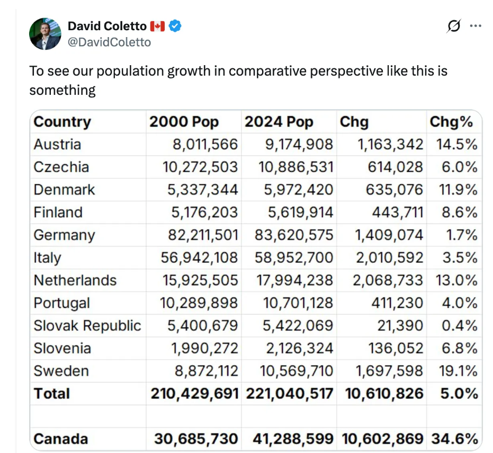Viewport: 493px width, 453px height.
Task: Open the three-dot more options menu
Action: pos(476,26)
